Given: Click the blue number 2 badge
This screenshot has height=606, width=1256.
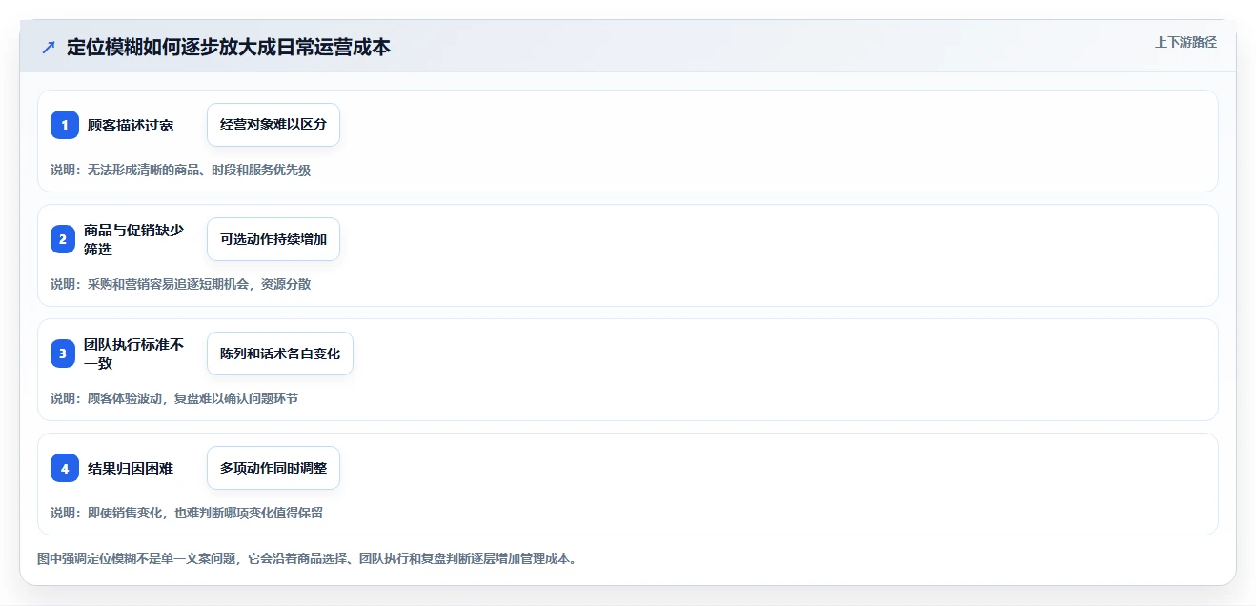Looking at the screenshot, I should (x=65, y=239).
